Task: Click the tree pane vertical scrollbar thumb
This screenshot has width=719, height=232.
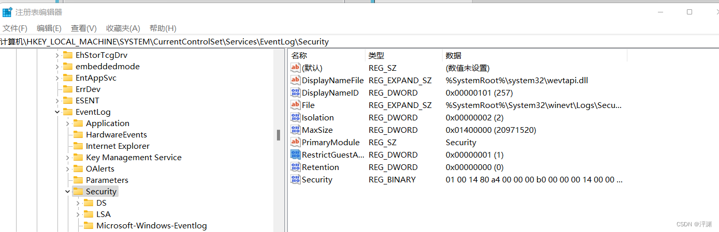Action: click(278, 135)
